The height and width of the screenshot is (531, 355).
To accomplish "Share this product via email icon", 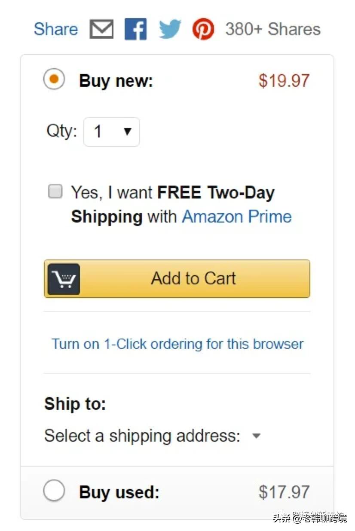I will click(x=102, y=29).
